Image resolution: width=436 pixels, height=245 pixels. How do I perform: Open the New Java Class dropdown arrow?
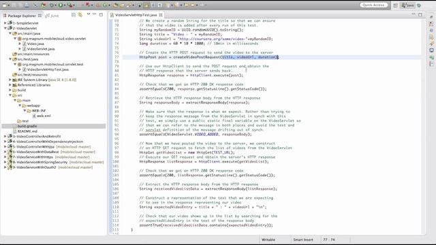tap(109, 5)
